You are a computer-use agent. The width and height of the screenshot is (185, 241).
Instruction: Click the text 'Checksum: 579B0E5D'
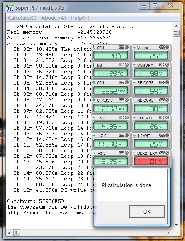[x=36, y=201]
